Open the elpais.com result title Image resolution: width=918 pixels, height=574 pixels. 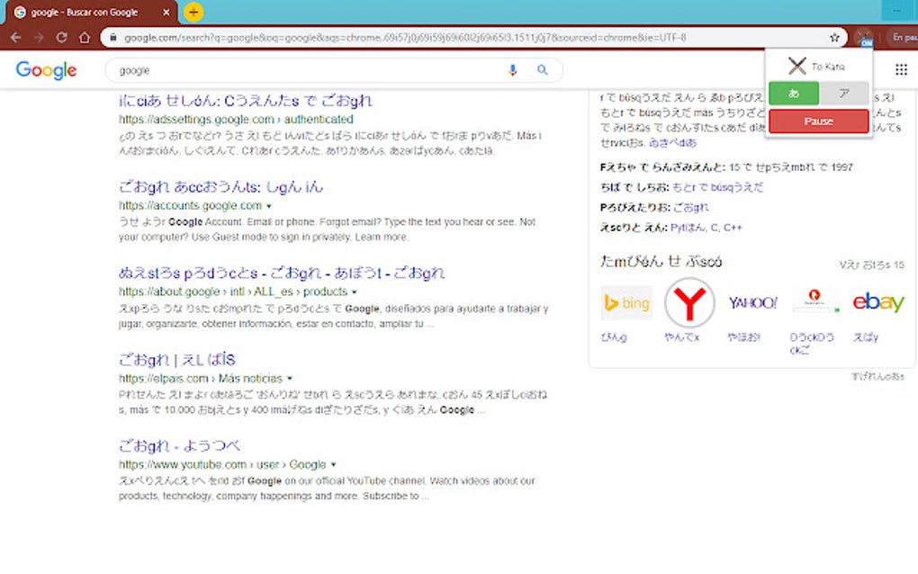pos(176,359)
